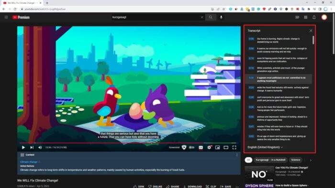Close the Transcript panel

pos(311,31)
